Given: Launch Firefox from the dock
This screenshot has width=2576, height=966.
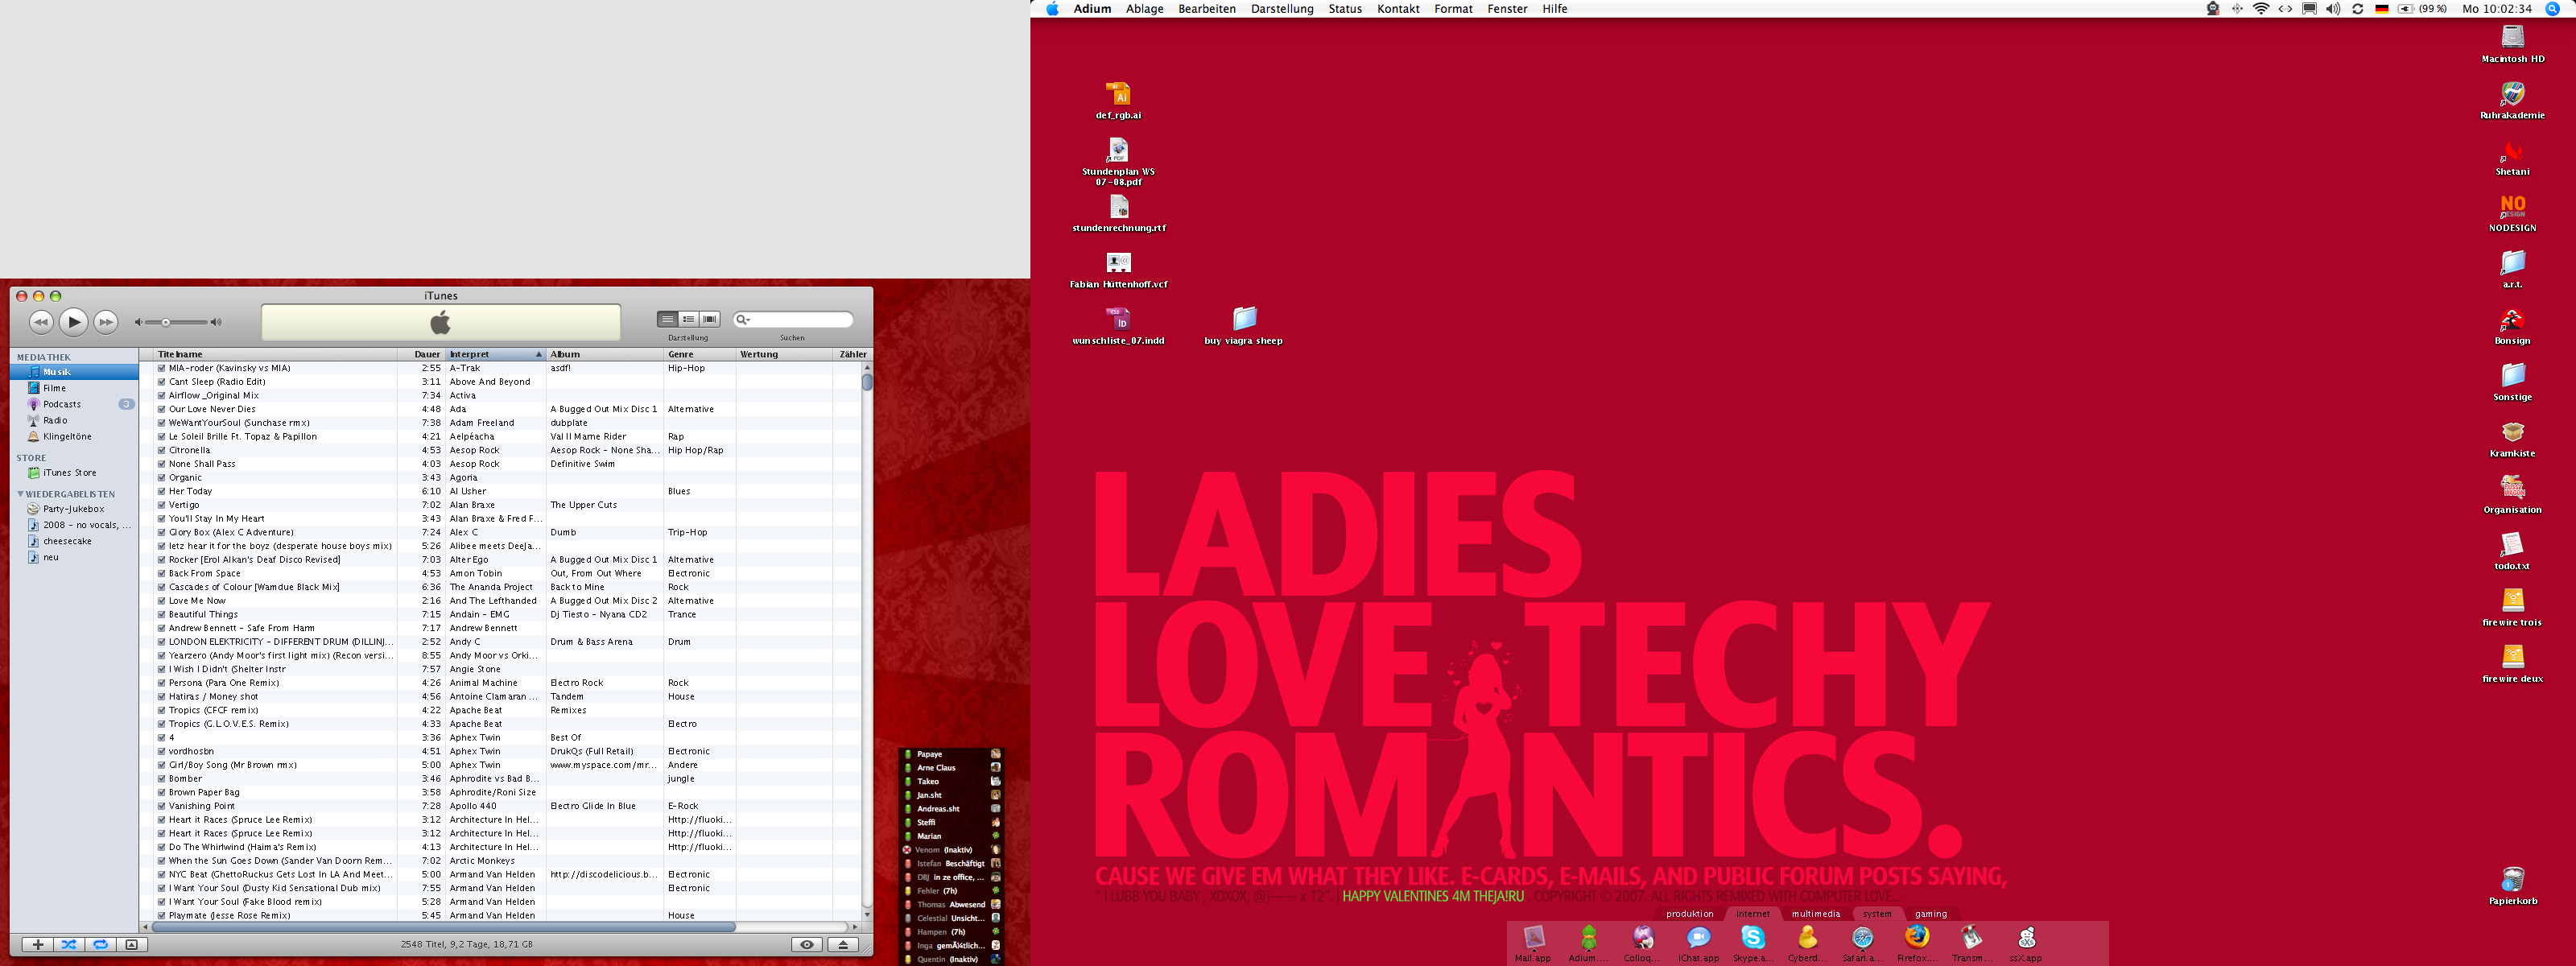Looking at the screenshot, I should [x=1916, y=938].
